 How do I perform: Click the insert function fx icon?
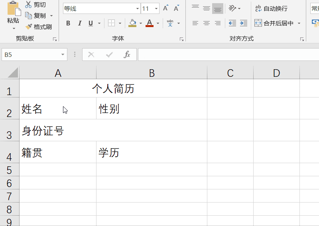point(127,55)
